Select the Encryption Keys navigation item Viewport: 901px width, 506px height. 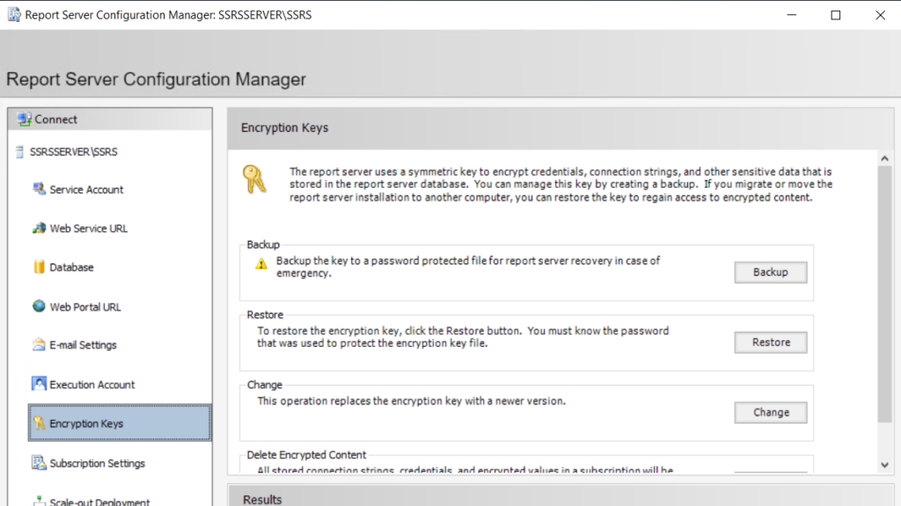click(x=120, y=423)
